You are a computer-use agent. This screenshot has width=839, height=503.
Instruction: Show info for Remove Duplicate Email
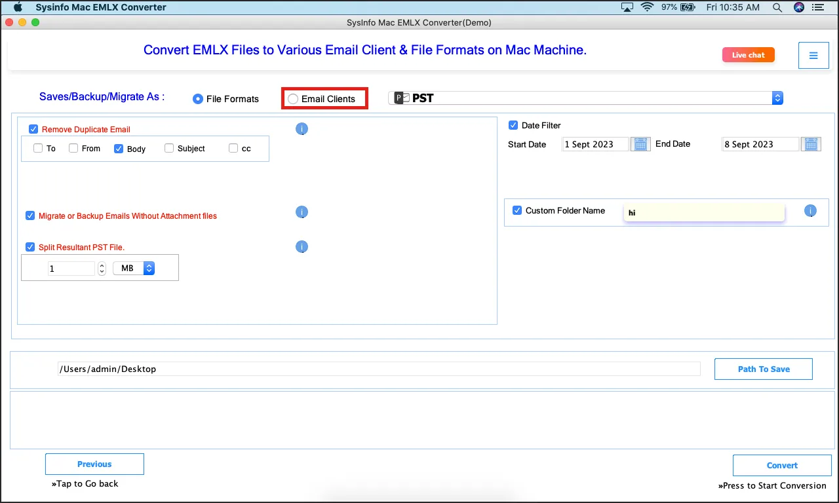point(302,129)
